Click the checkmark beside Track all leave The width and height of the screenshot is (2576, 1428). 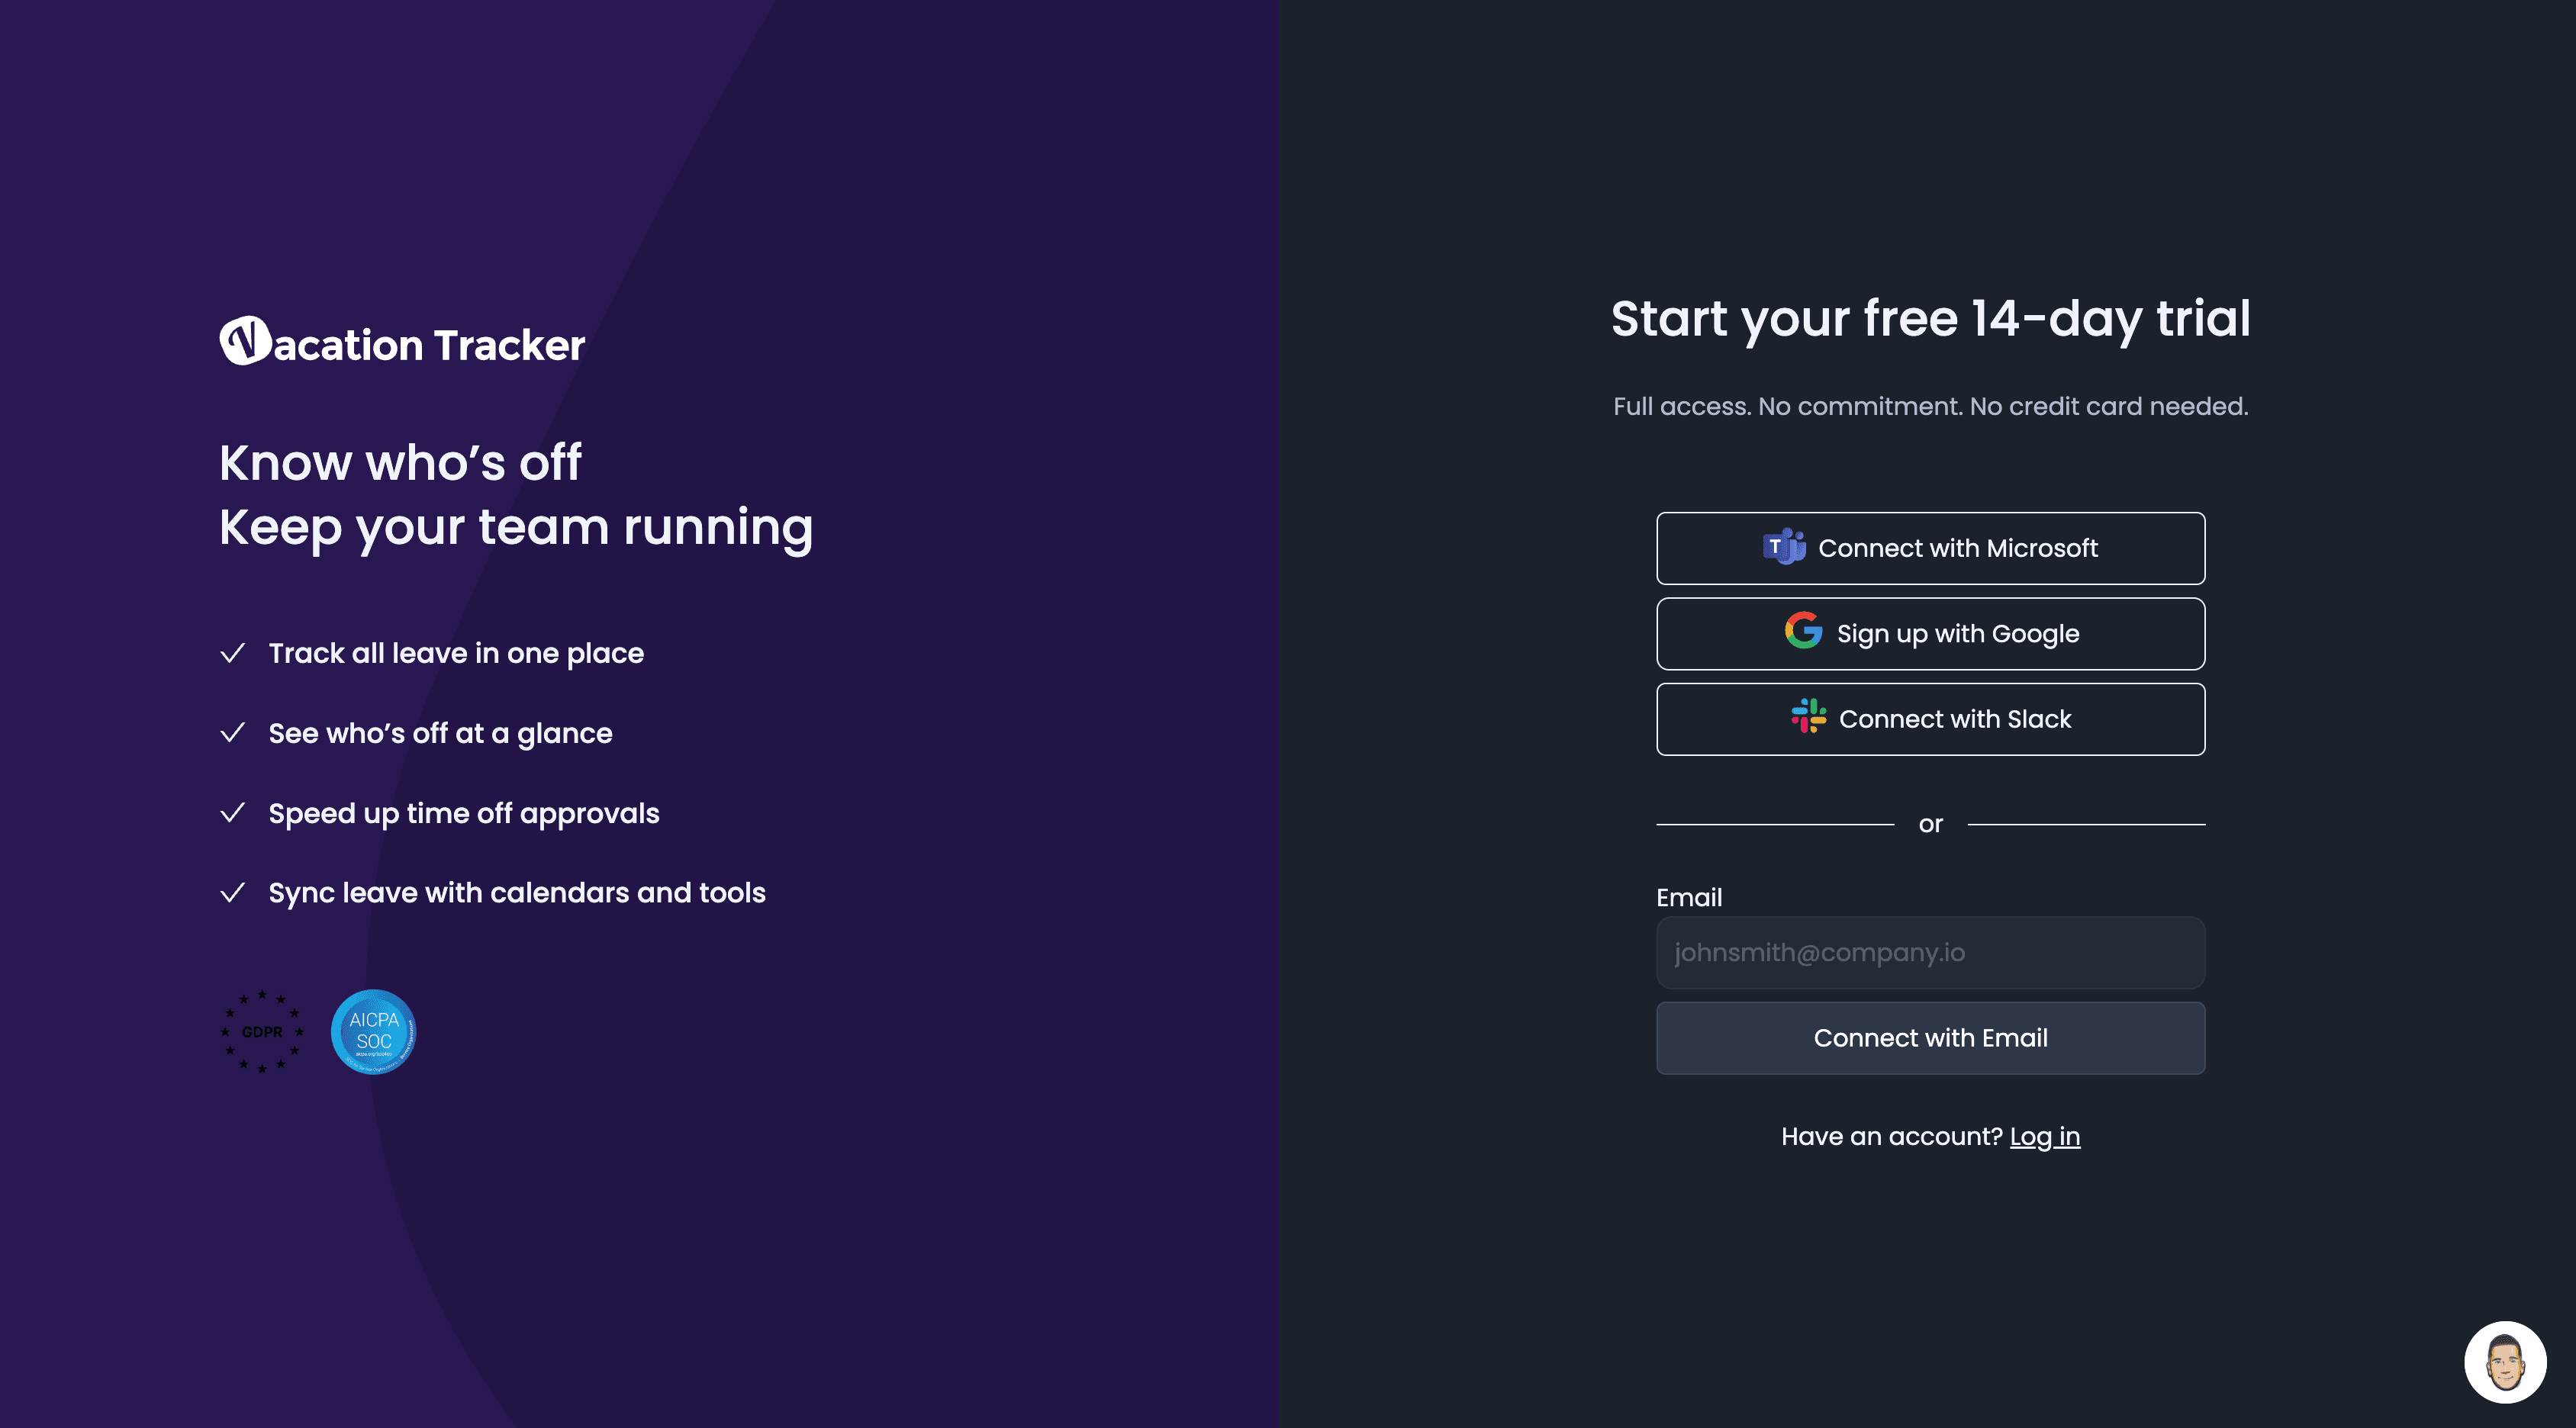(233, 653)
